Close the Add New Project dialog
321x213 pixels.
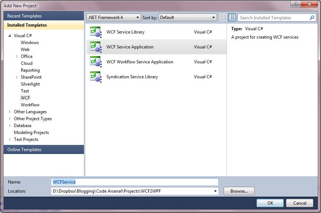309,4
